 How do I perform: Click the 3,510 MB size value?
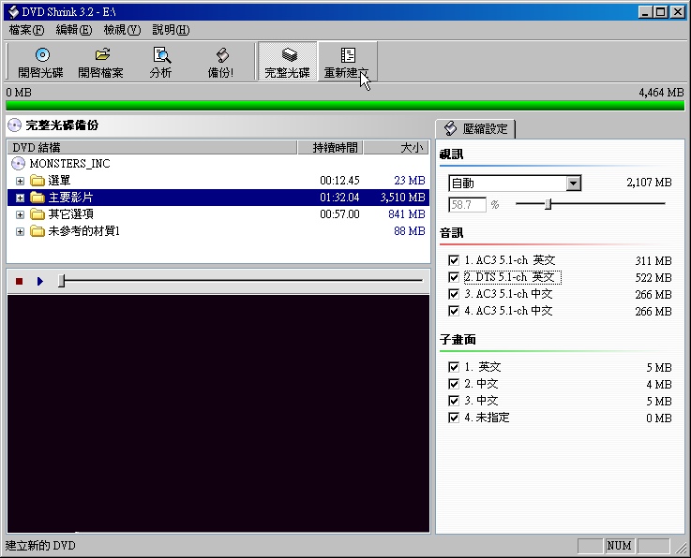coord(402,198)
